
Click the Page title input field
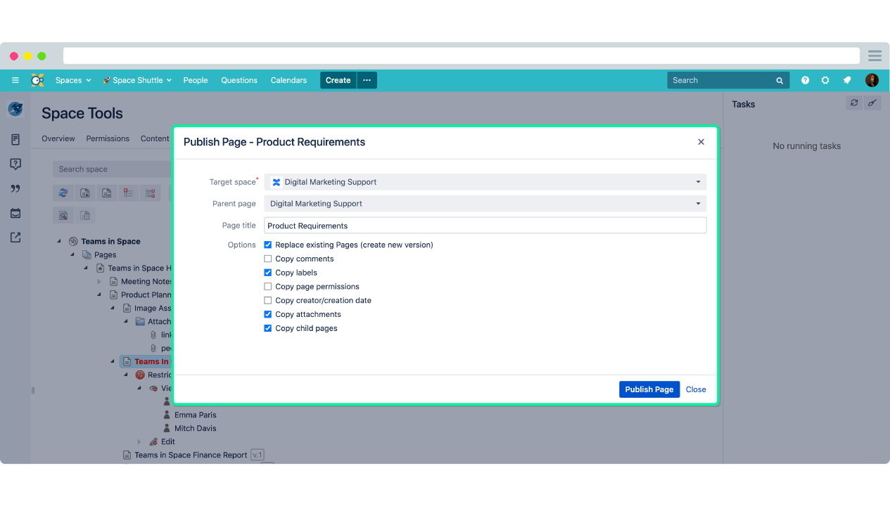485,226
